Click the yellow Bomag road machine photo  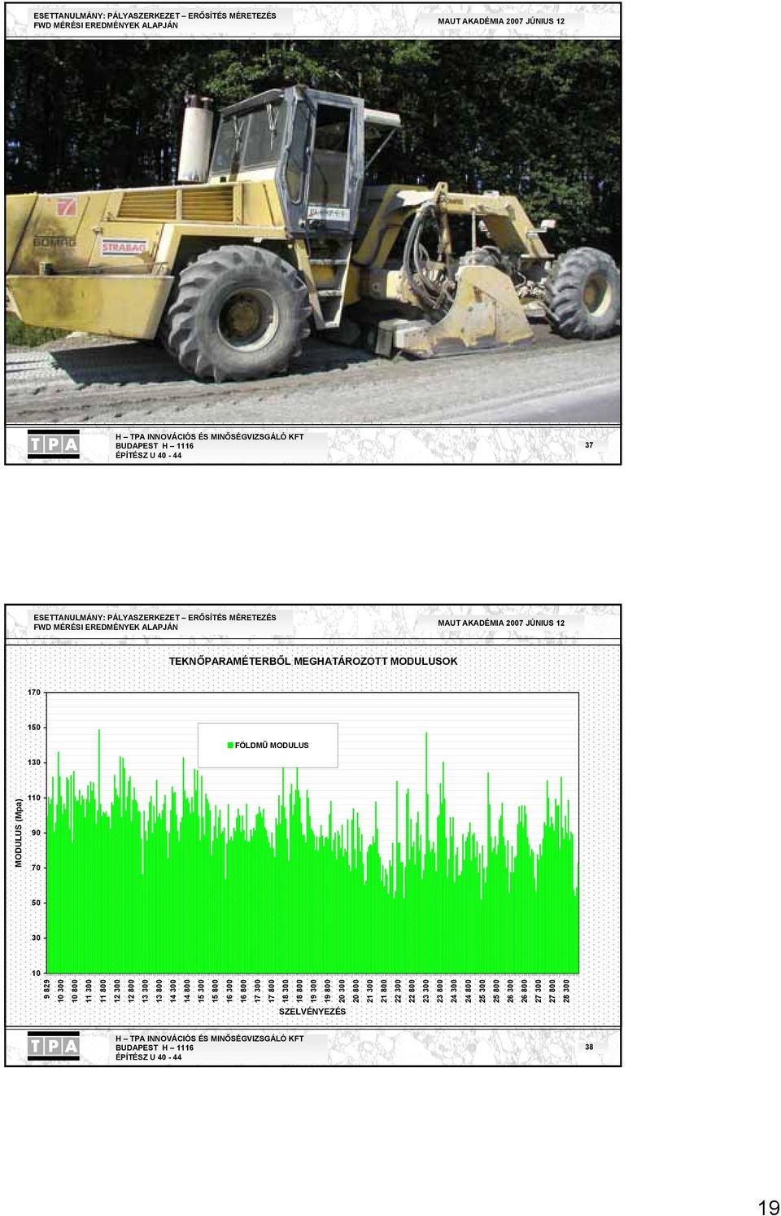tap(313, 231)
